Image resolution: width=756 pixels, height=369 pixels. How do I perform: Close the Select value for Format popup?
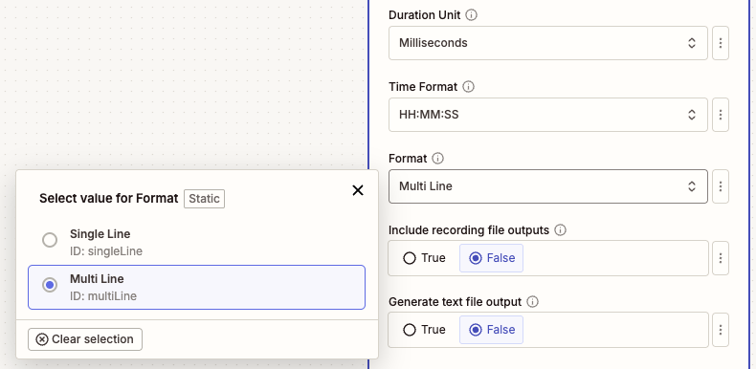[x=358, y=190]
